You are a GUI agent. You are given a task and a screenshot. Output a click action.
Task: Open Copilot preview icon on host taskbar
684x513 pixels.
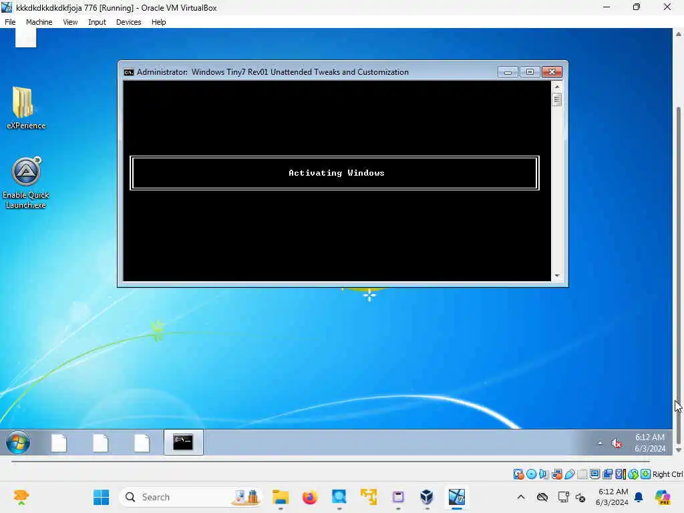point(663,497)
